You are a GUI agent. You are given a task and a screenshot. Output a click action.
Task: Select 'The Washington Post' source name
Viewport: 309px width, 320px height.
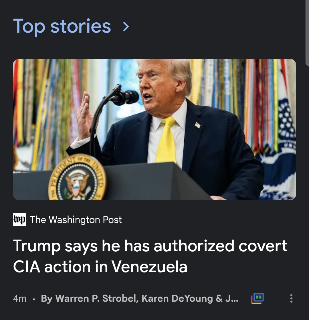pyautogui.click(x=76, y=220)
